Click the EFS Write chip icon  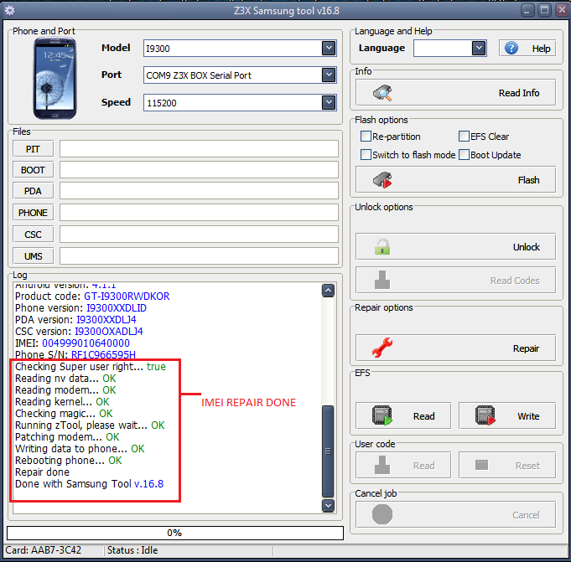(485, 415)
